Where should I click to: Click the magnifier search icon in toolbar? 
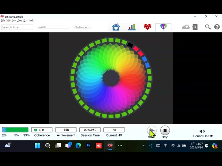point(208,27)
